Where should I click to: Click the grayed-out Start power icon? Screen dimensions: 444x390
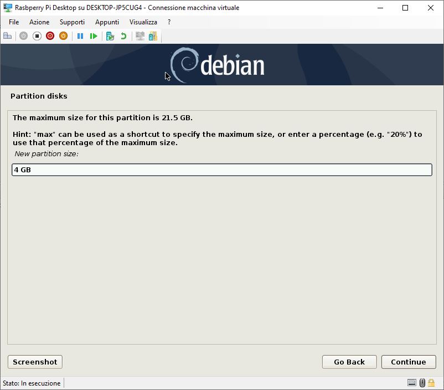click(x=23, y=36)
